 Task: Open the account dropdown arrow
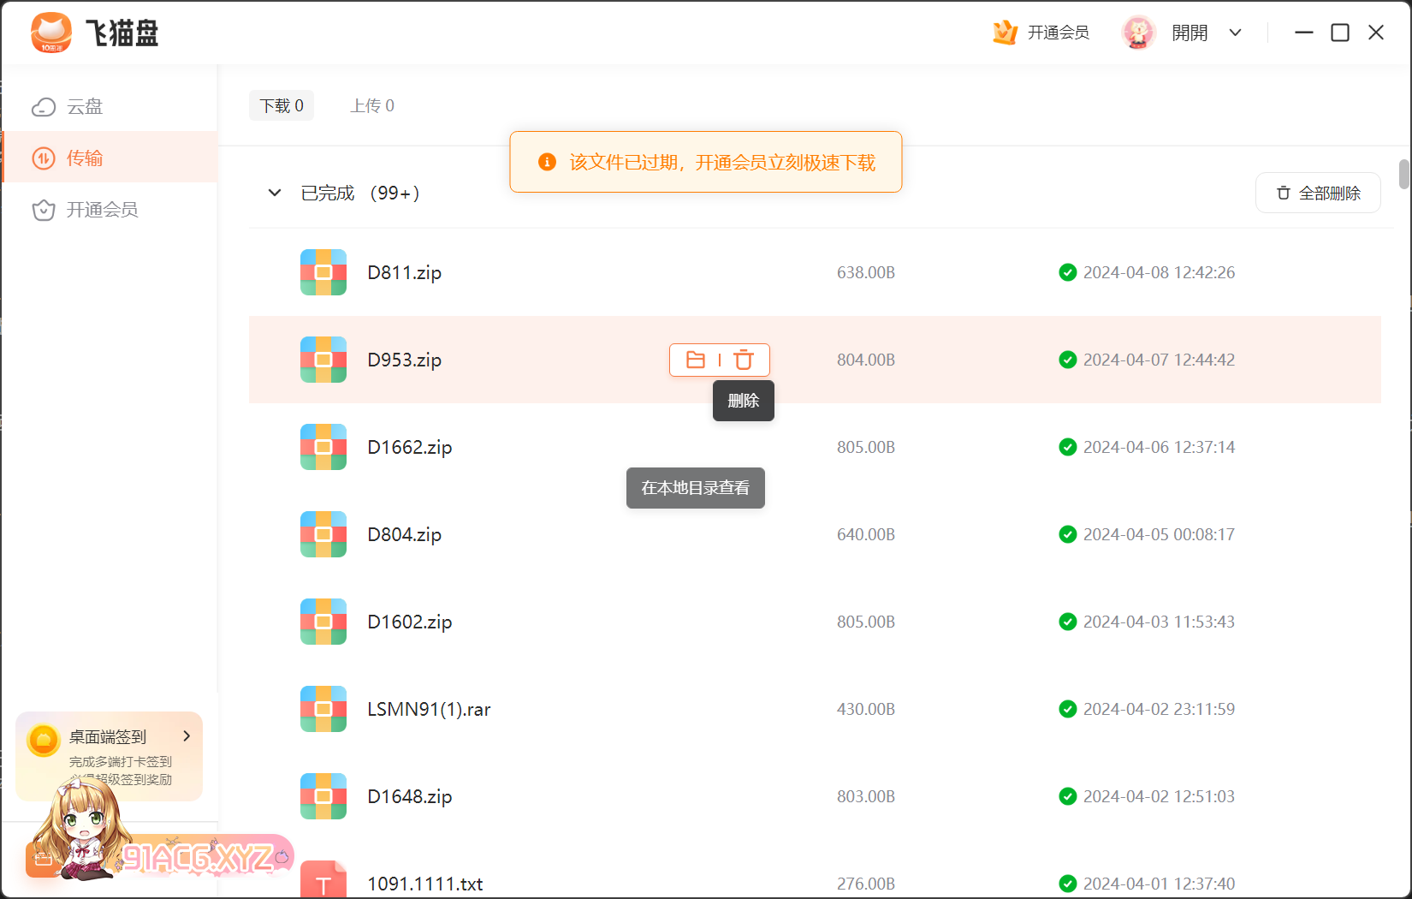(x=1235, y=33)
